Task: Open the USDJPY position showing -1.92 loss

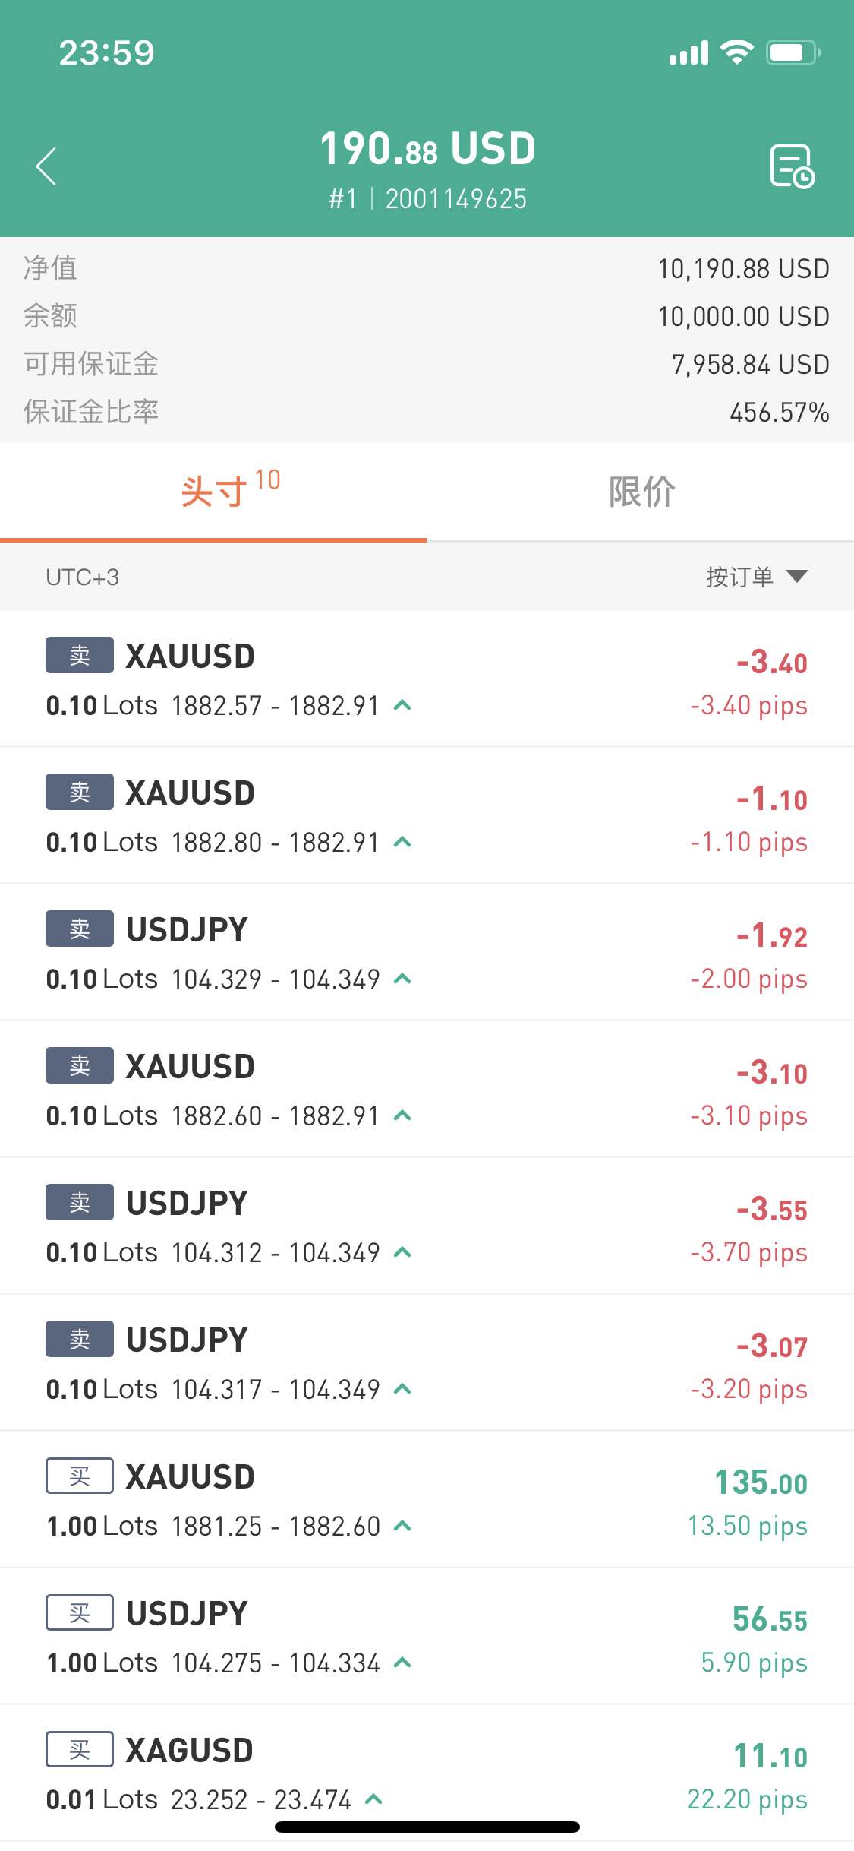Action: coord(427,952)
